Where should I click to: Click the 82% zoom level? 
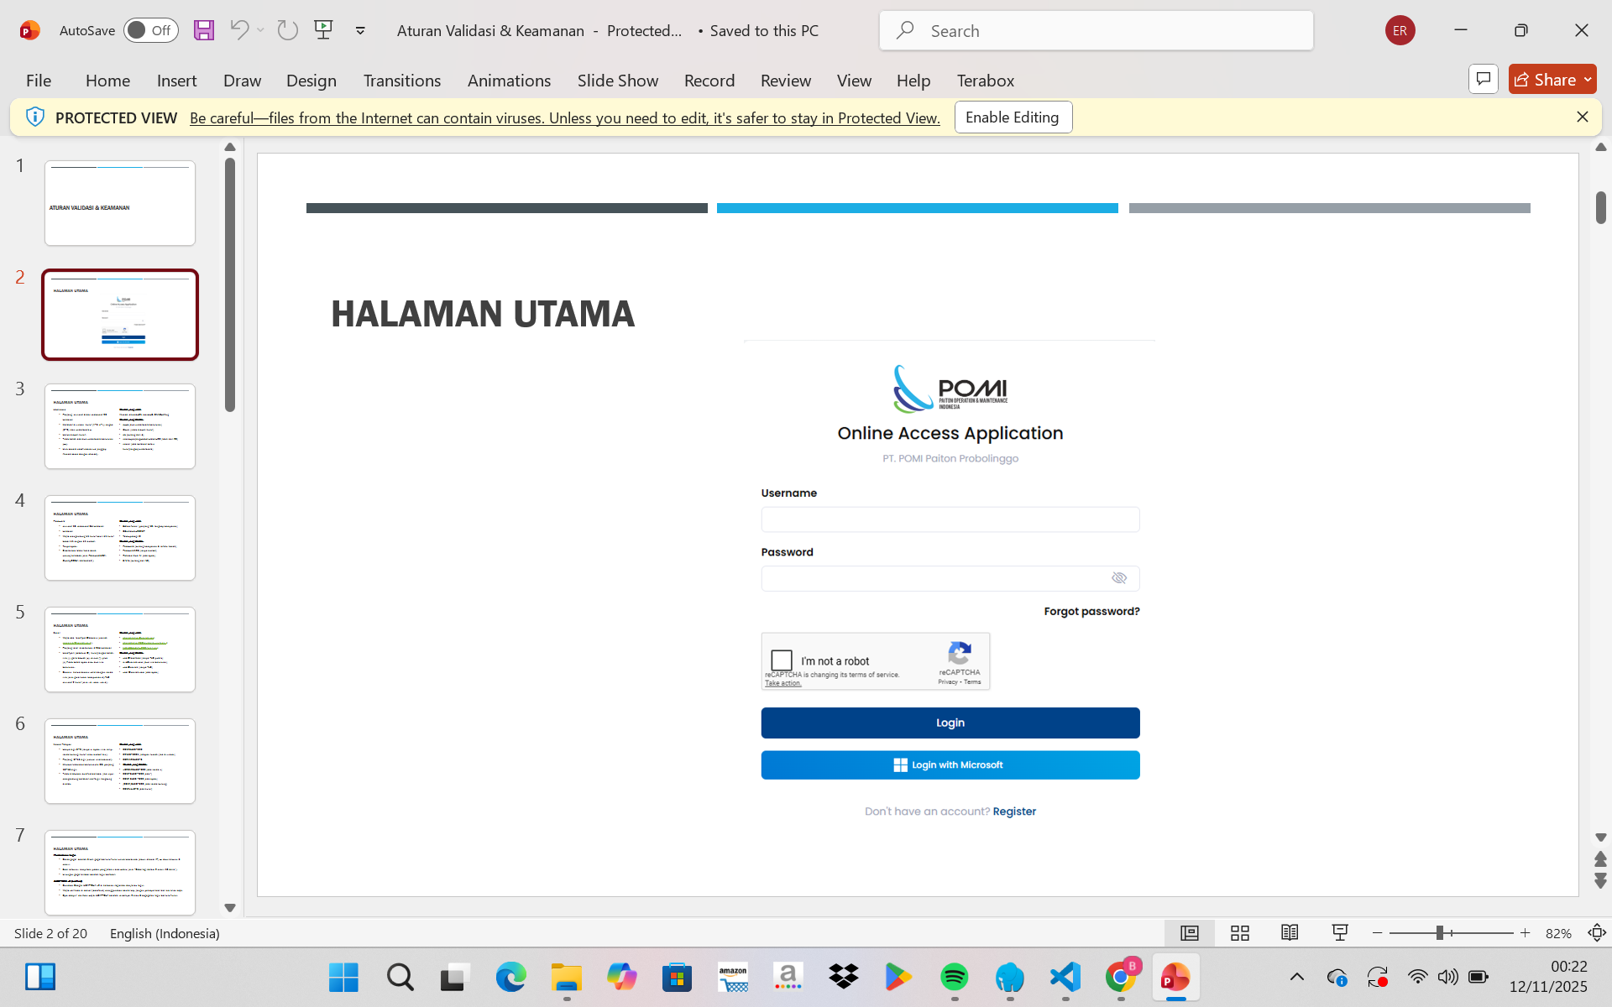tap(1558, 933)
